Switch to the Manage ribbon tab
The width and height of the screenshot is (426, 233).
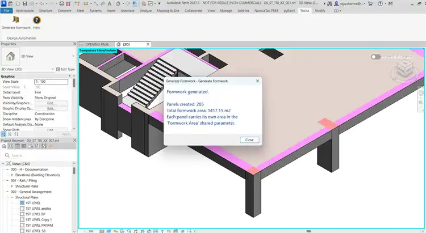(x=226, y=11)
